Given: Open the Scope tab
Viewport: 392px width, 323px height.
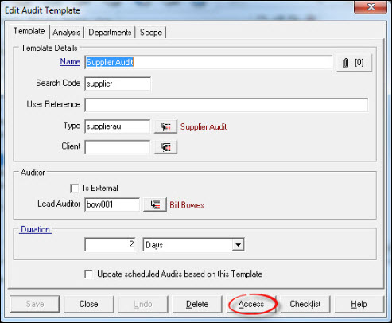Looking at the screenshot, I should (x=151, y=33).
